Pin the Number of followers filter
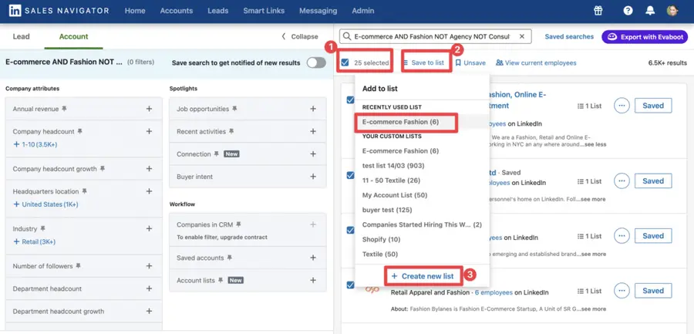Viewport: 694px width, 334px height. point(78,266)
